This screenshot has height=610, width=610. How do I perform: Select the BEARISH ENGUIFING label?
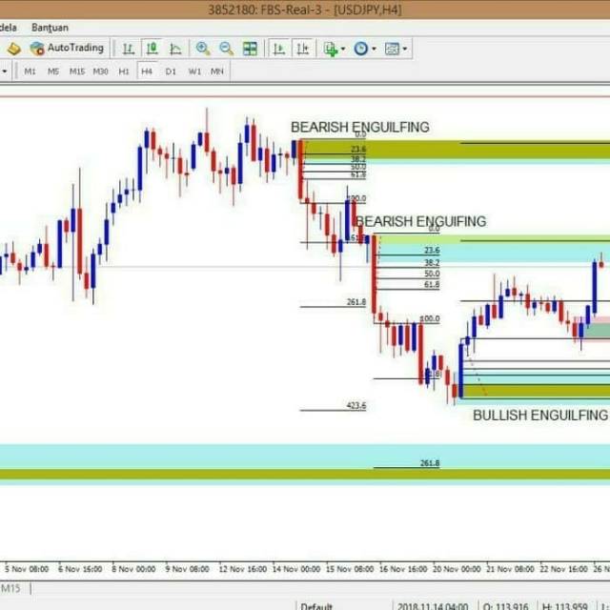421,221
